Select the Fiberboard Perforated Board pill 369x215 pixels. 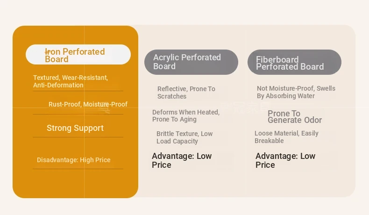(x=294, y=62)
